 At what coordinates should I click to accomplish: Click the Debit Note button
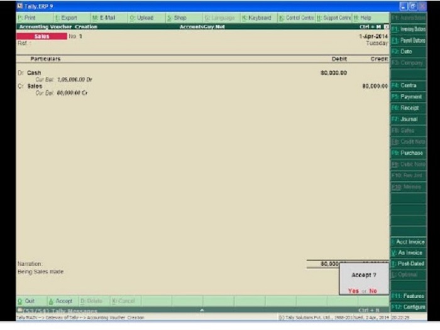click(409, 164)
